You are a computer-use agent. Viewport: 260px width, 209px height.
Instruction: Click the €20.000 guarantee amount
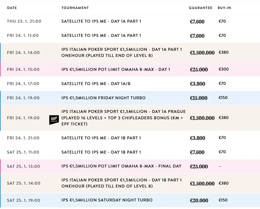(199, 200)
